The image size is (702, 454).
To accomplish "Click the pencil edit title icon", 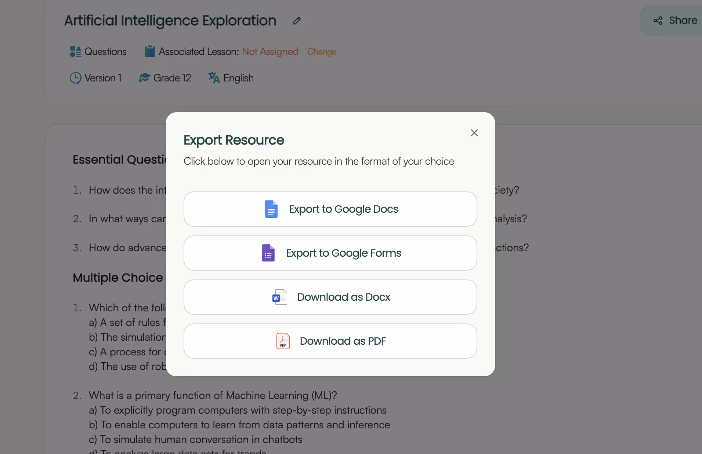I will (297, 21).
